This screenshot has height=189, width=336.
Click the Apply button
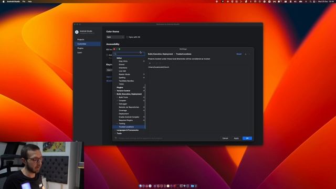(x=236, y=138)
